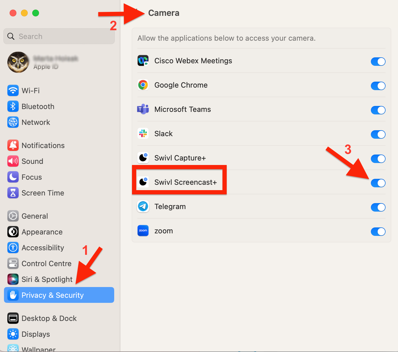Click the Network label in sidebar
Viewport: 398px width, 352px height.
click(36, 122)
